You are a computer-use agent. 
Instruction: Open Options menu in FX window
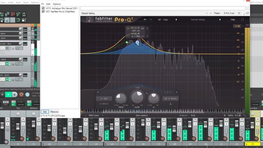click(57, 4)
